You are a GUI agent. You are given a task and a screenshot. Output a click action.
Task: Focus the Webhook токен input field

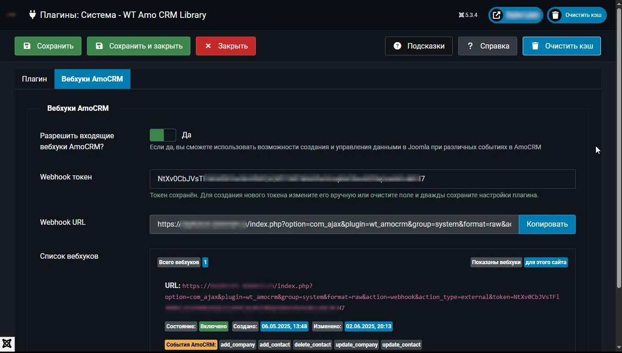[362, 179]
